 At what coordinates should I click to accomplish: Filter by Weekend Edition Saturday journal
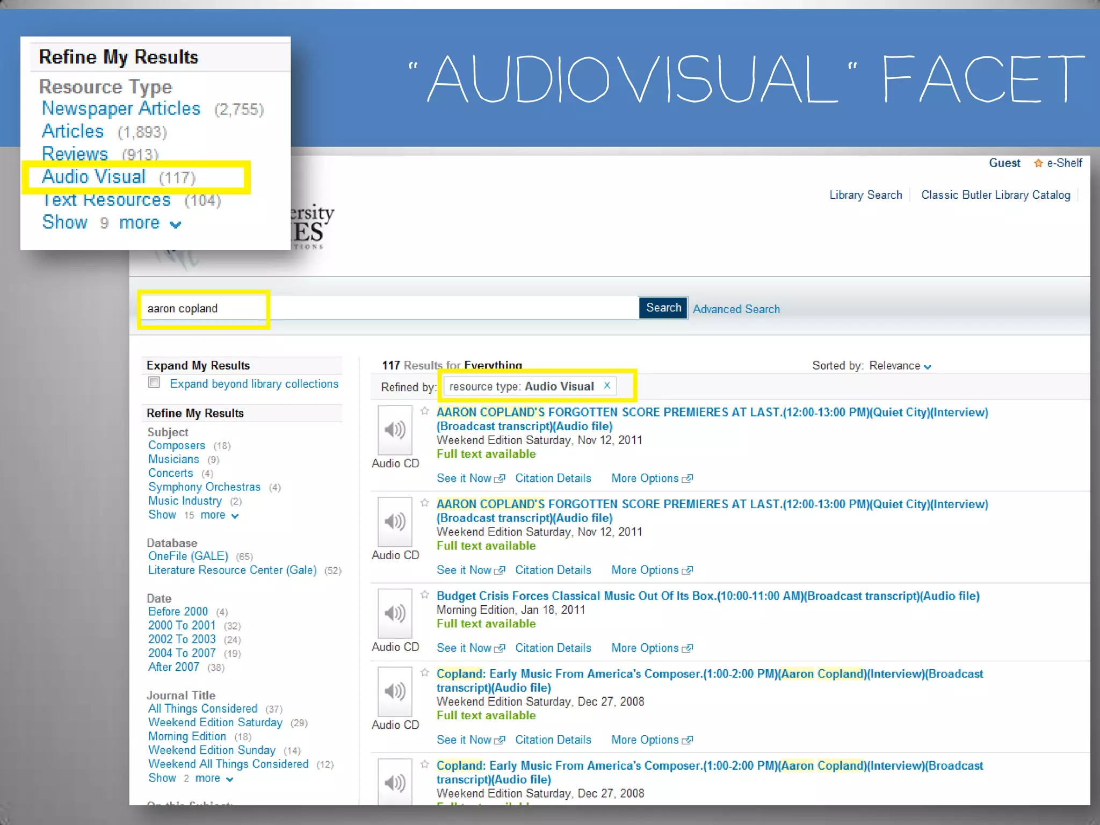215,723
